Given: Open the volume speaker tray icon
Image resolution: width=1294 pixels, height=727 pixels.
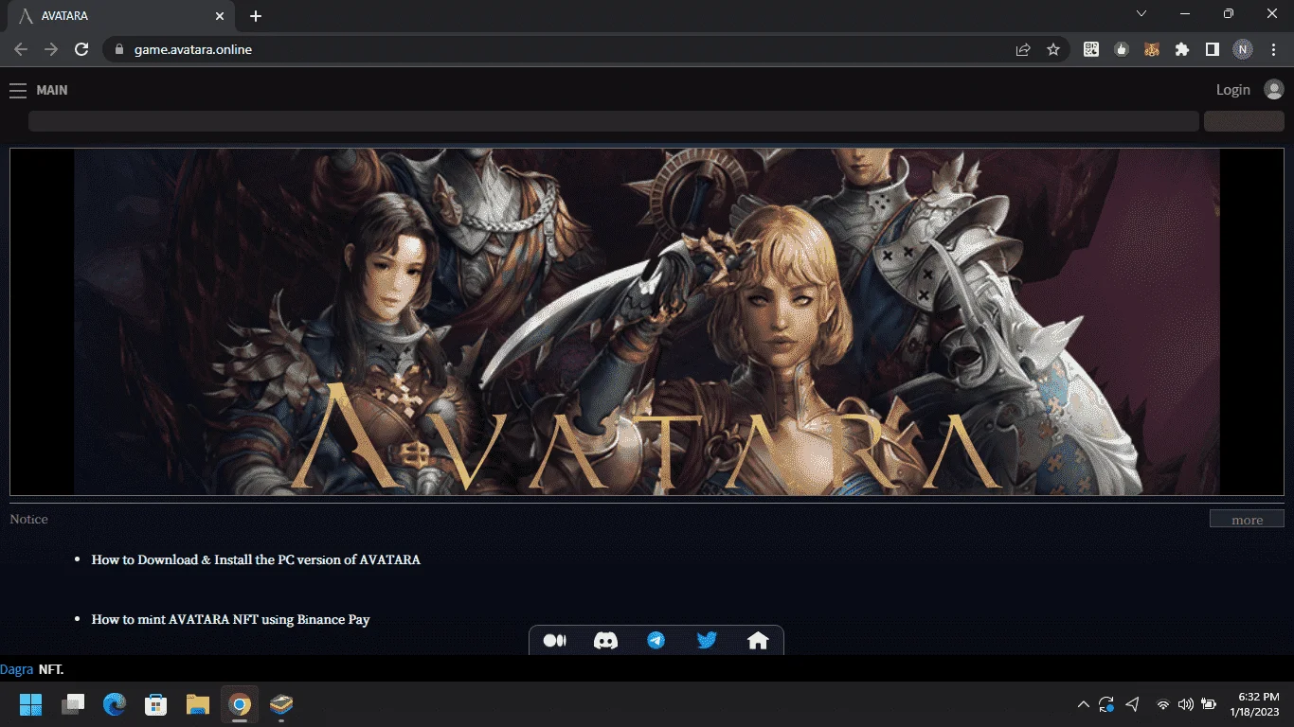Looking at the screenshot, I should 1185,704.
